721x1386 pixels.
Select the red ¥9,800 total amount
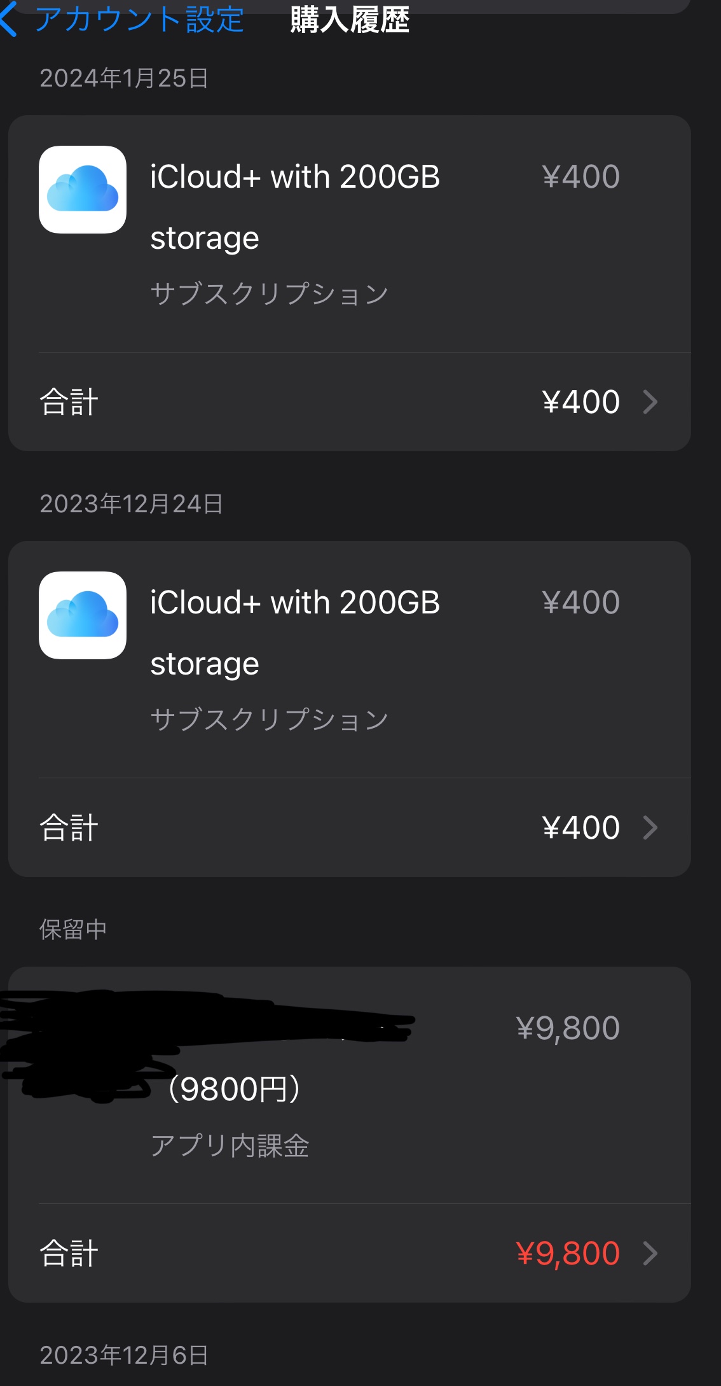coord(568,1254)
